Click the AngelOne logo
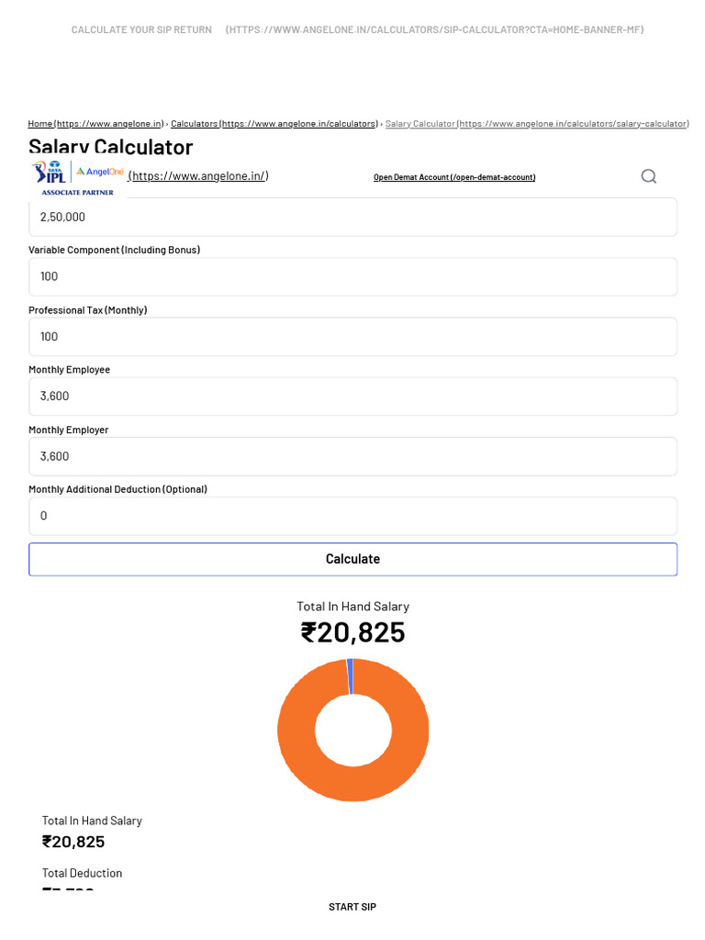The image size is (705, 940). [x=99, y=172]
